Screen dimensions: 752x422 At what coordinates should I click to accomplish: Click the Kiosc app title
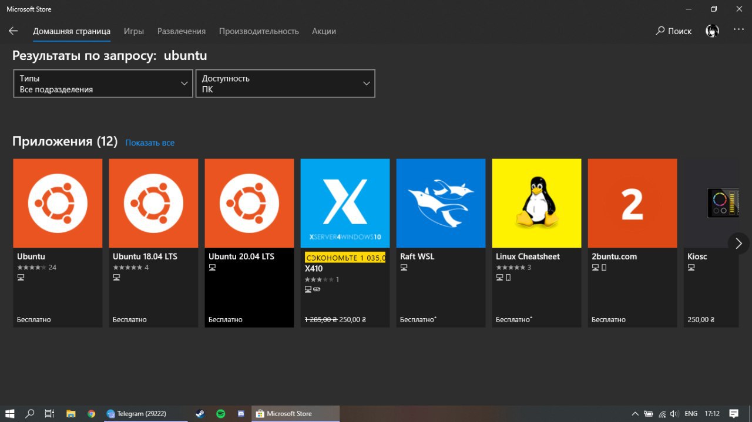pyautogui.click(x=697, y=256)
